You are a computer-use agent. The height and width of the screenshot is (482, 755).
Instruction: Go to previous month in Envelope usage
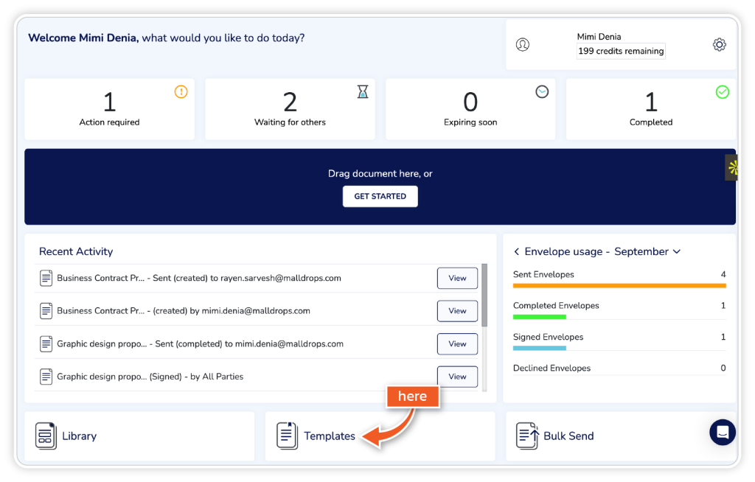click(516, 251)
